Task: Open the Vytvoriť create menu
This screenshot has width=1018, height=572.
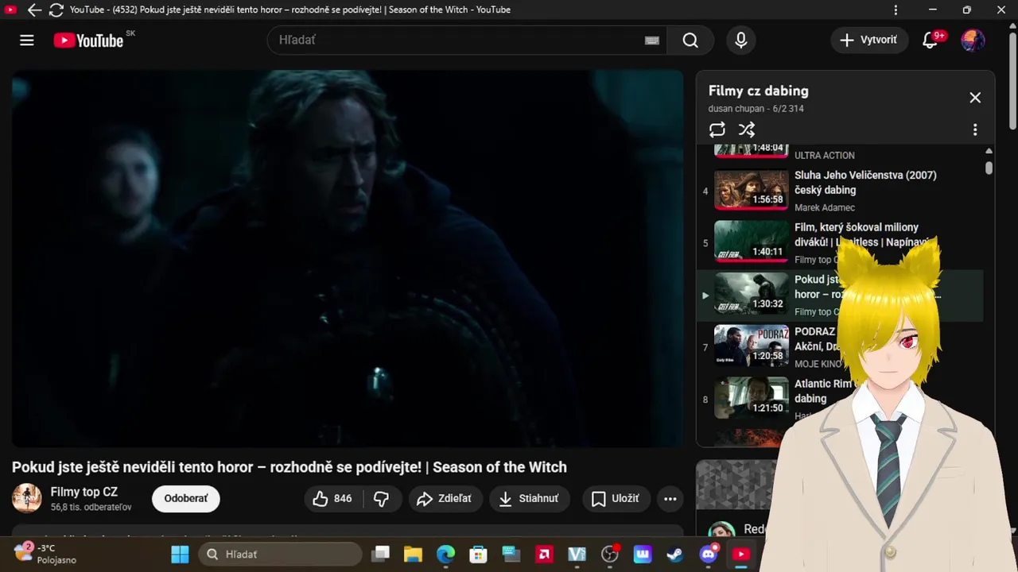Action: [x=869, y=40]
